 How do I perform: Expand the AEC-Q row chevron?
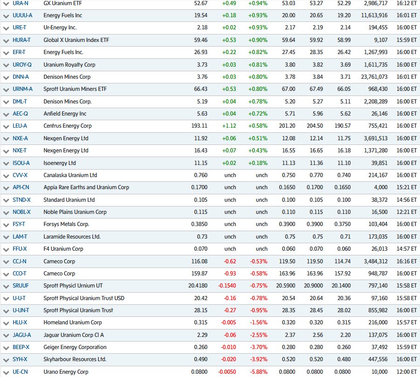pyautogui.click(x=6, y=114)
